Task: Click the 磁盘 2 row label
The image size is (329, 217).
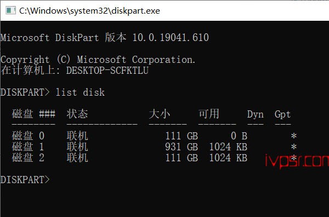Action: (28, 157)
